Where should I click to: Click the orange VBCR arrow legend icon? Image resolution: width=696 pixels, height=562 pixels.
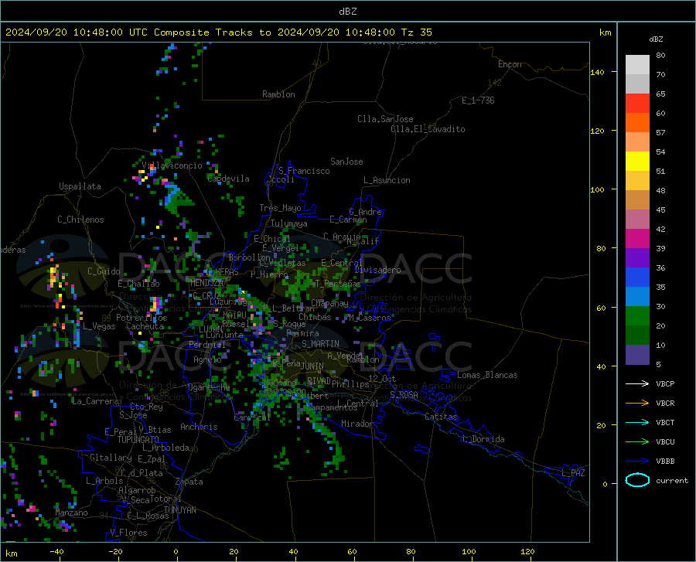coord(637,404)
